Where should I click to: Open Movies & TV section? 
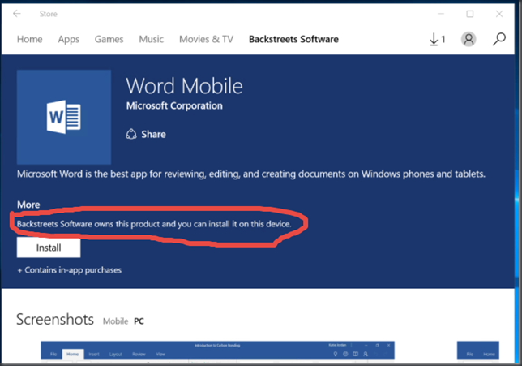[206, 39]
